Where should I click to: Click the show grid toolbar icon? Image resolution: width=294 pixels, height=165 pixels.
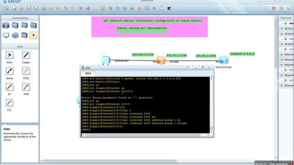(162, 8)
